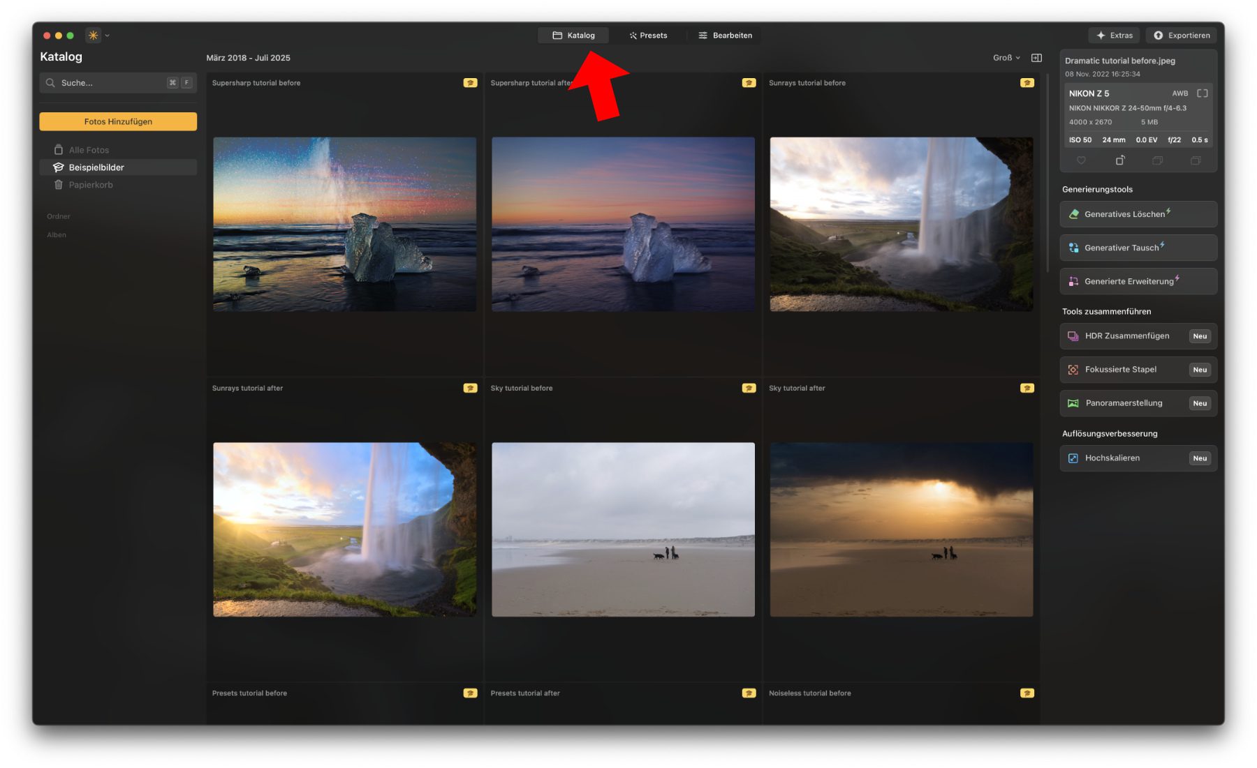Select the Sky tutorial after thumbnail
Image resolution: width=1257 pixels, height=768 pixels.
[x=901, y=529]
